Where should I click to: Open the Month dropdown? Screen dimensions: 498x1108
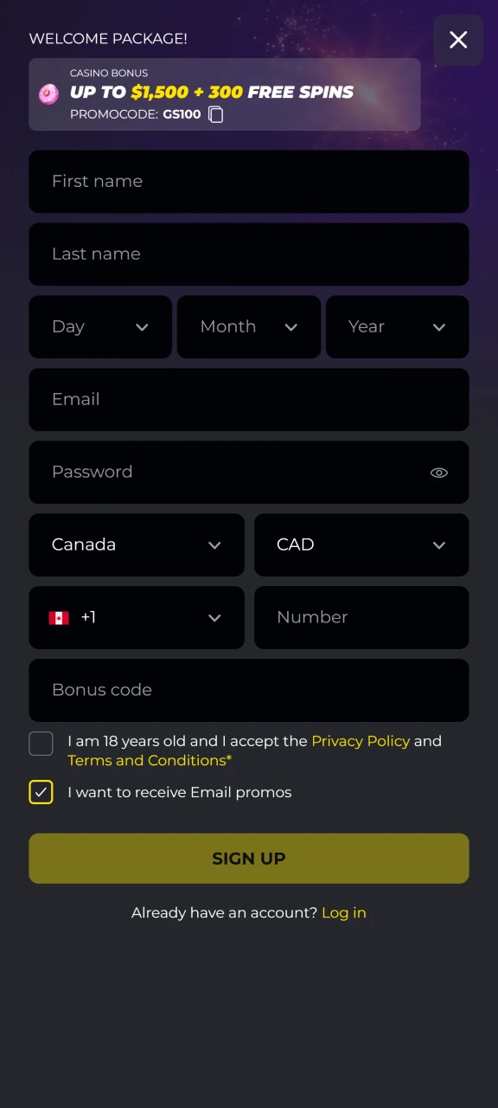tap(249, 326)
